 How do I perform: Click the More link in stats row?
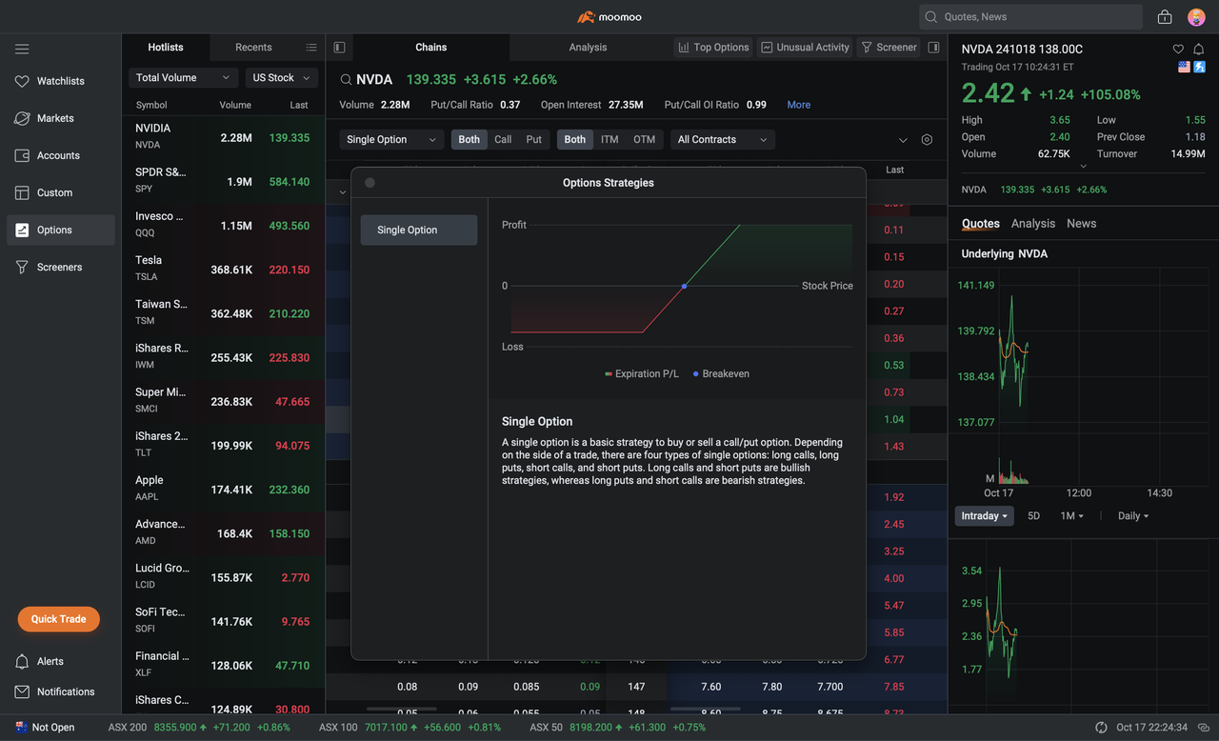tap(799, 105)
